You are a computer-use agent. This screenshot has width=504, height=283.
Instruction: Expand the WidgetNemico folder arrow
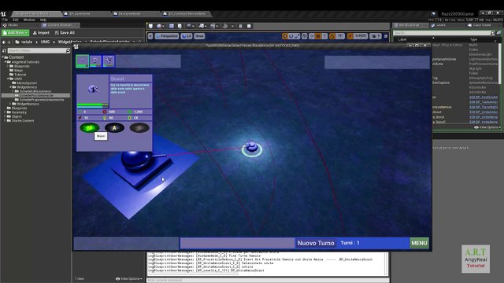click(x=10, y=104)
